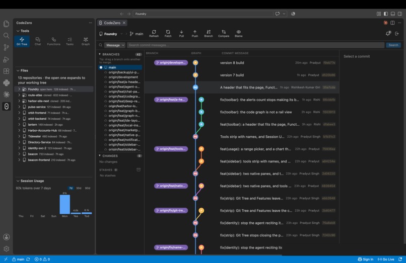This screenshot has width=406, height=263.
Task: Select the 30d usage range
Action: [x=79, y=188]
